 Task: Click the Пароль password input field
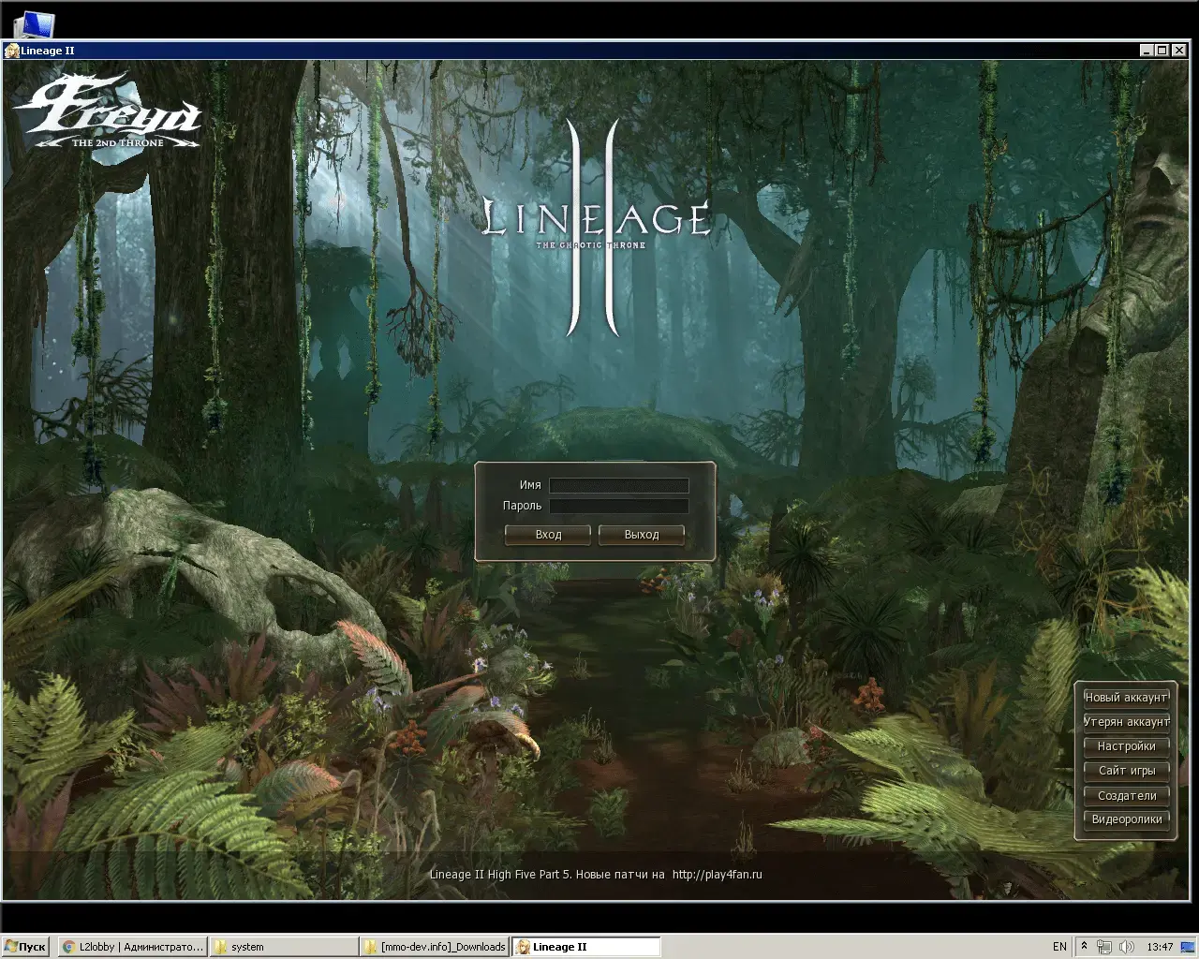click(619, 506)
